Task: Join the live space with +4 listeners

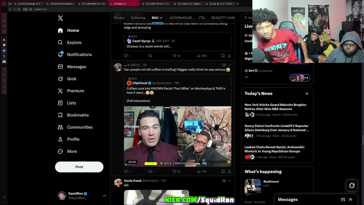Action: 300,78
